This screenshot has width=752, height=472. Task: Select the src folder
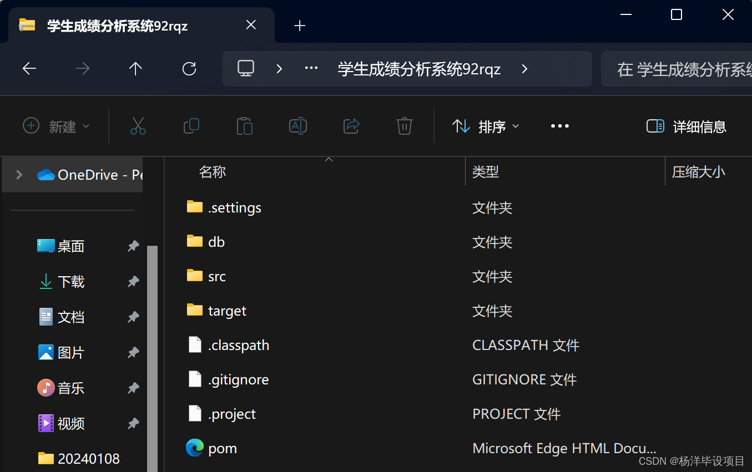tap(206, 276)
